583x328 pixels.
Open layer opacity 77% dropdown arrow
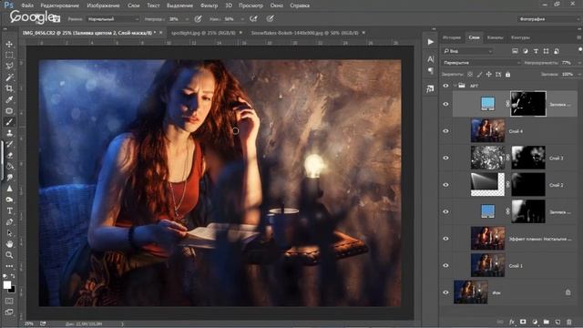(x=578, y=63)
